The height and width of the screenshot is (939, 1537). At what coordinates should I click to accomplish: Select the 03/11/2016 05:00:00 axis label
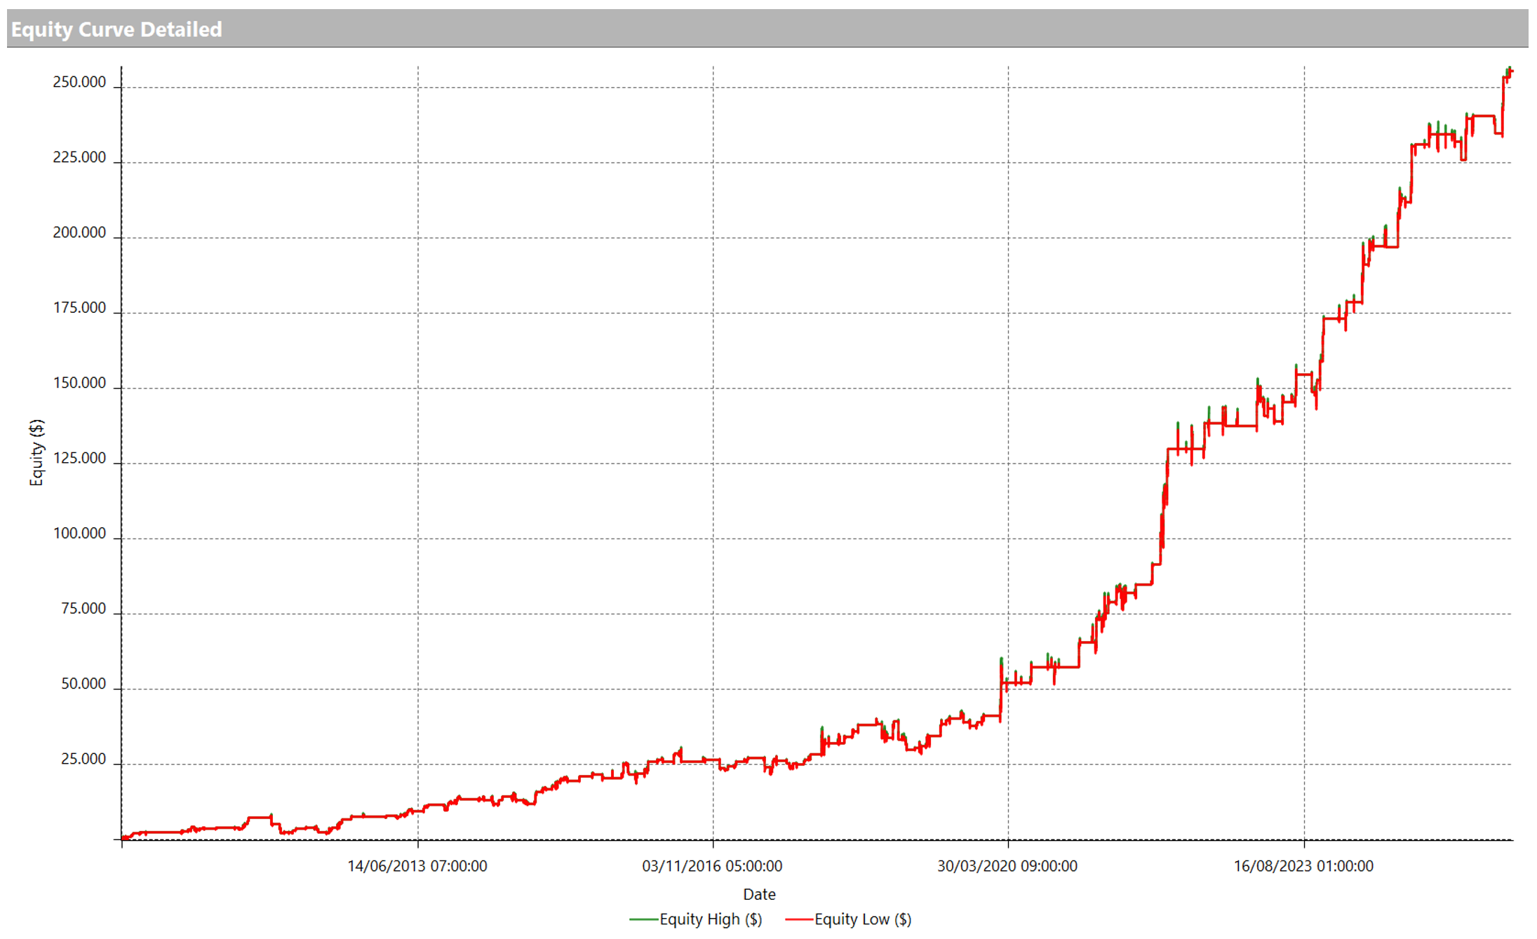[x=711, y=865]
